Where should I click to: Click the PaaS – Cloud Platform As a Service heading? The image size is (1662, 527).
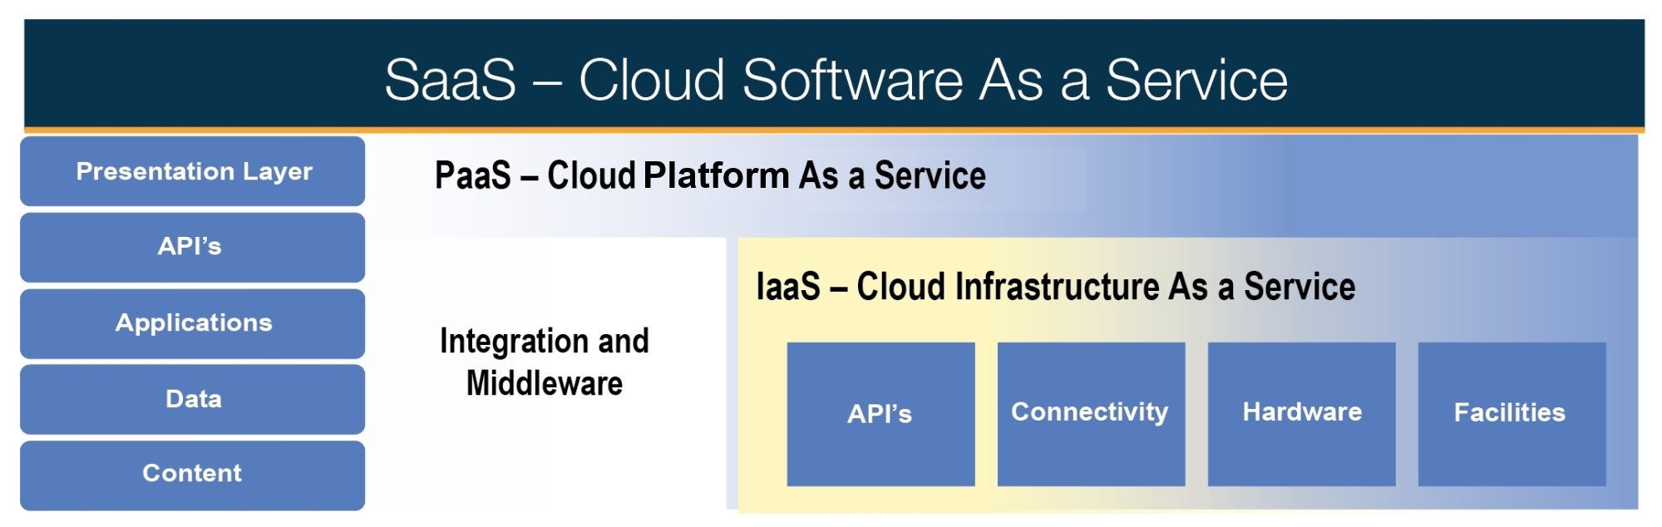pyautogui.click(x=710, y=175)
